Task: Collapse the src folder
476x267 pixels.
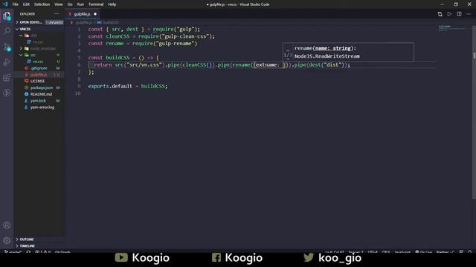Action: (21, 55)
